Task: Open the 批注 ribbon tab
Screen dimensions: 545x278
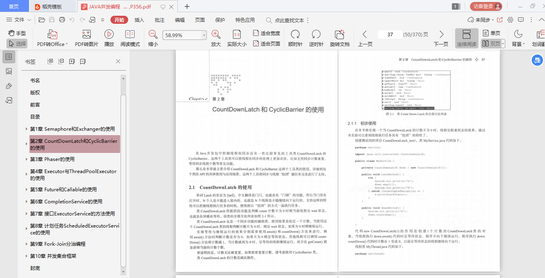Action: pyautogui.click(x=160, y=20)
